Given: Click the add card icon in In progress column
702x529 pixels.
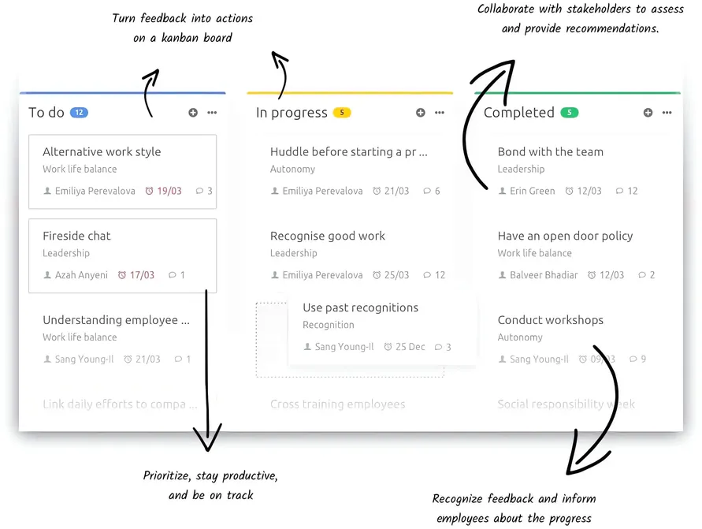Looking at the screenshot, I should coord(421,113).
